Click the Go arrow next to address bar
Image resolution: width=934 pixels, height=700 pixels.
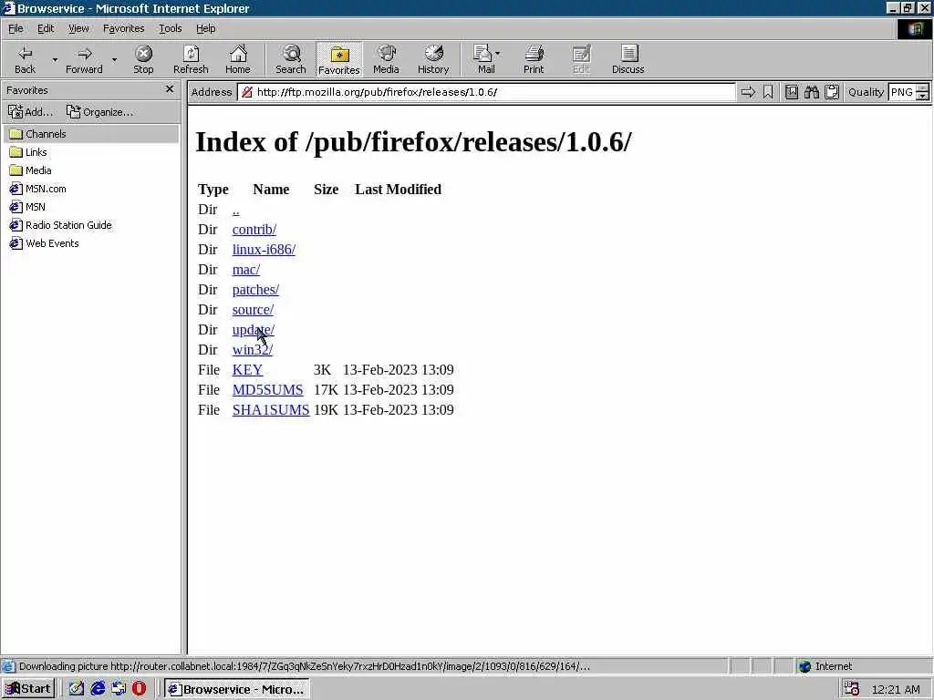[748, 92]
